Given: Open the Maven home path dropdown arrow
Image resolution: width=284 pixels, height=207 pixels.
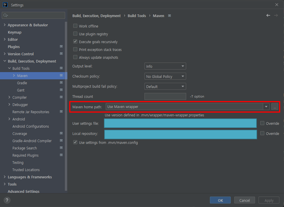Looking at the screenshot, I should [x=266, y=107].
